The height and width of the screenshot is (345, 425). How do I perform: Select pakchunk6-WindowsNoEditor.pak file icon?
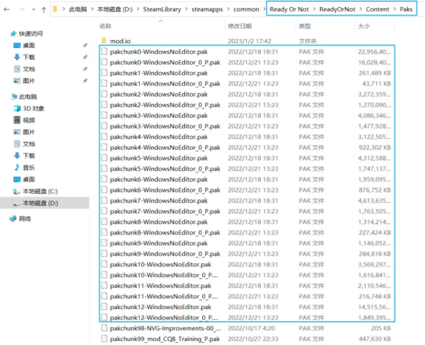104,179
